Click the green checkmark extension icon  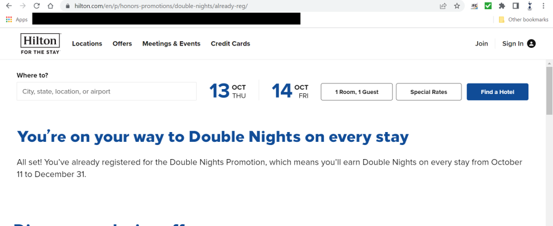(x=488, y=6)
